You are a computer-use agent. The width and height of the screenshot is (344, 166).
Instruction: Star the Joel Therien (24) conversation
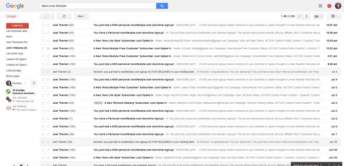tap(48, 103)
